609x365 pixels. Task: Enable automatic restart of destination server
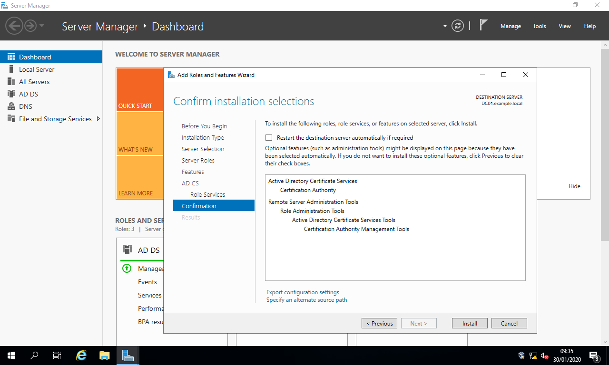click(x=269, y=138)
